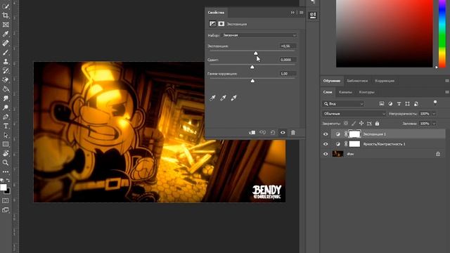Switch to the Контуры tab
Image resolution: width=450 pixels, height=253 pixels.
point(366,92)
